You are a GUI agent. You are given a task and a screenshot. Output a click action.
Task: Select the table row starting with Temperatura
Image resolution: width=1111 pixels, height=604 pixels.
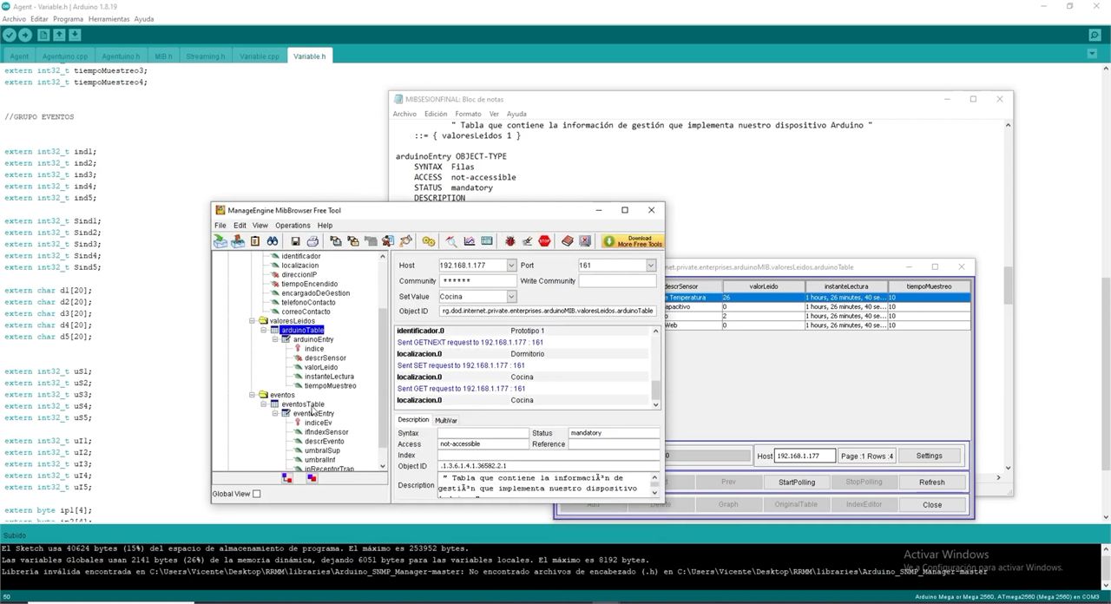click(x=816, y=298)
